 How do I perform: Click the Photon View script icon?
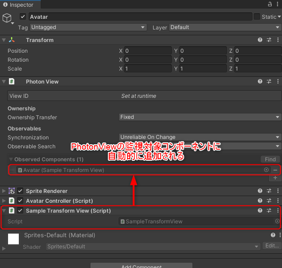tap(12, 81)
